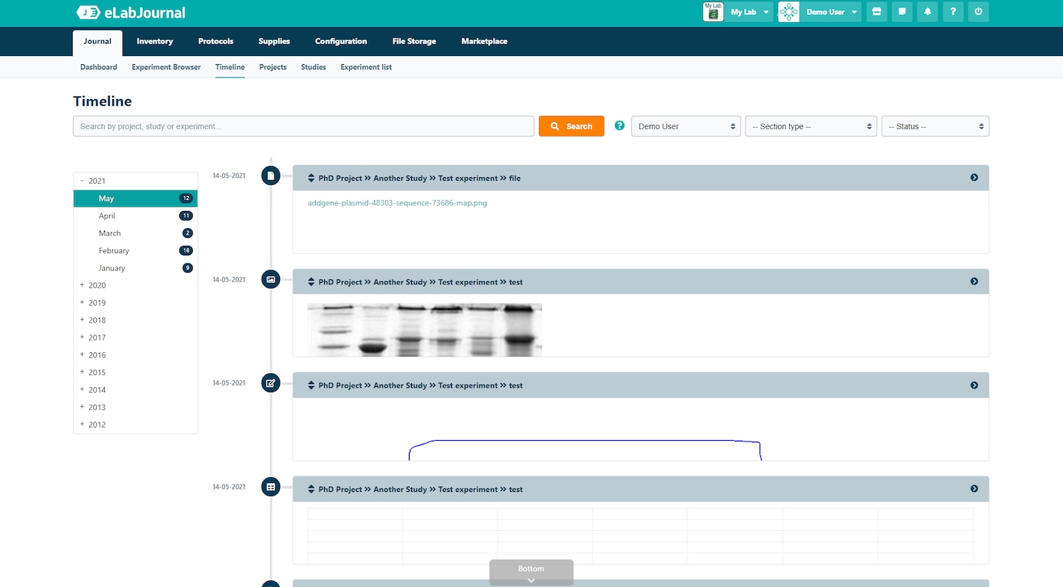The width and height of the screenshot is (1063, 587).
Task: Click the timeline search input field
Action: 303,126
